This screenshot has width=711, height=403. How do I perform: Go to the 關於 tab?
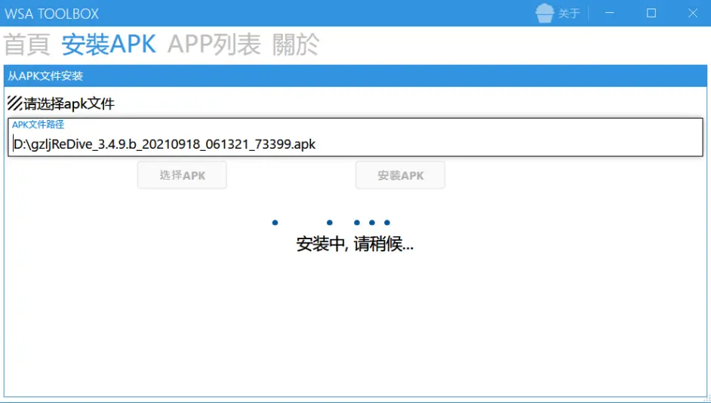click(295, 45)
